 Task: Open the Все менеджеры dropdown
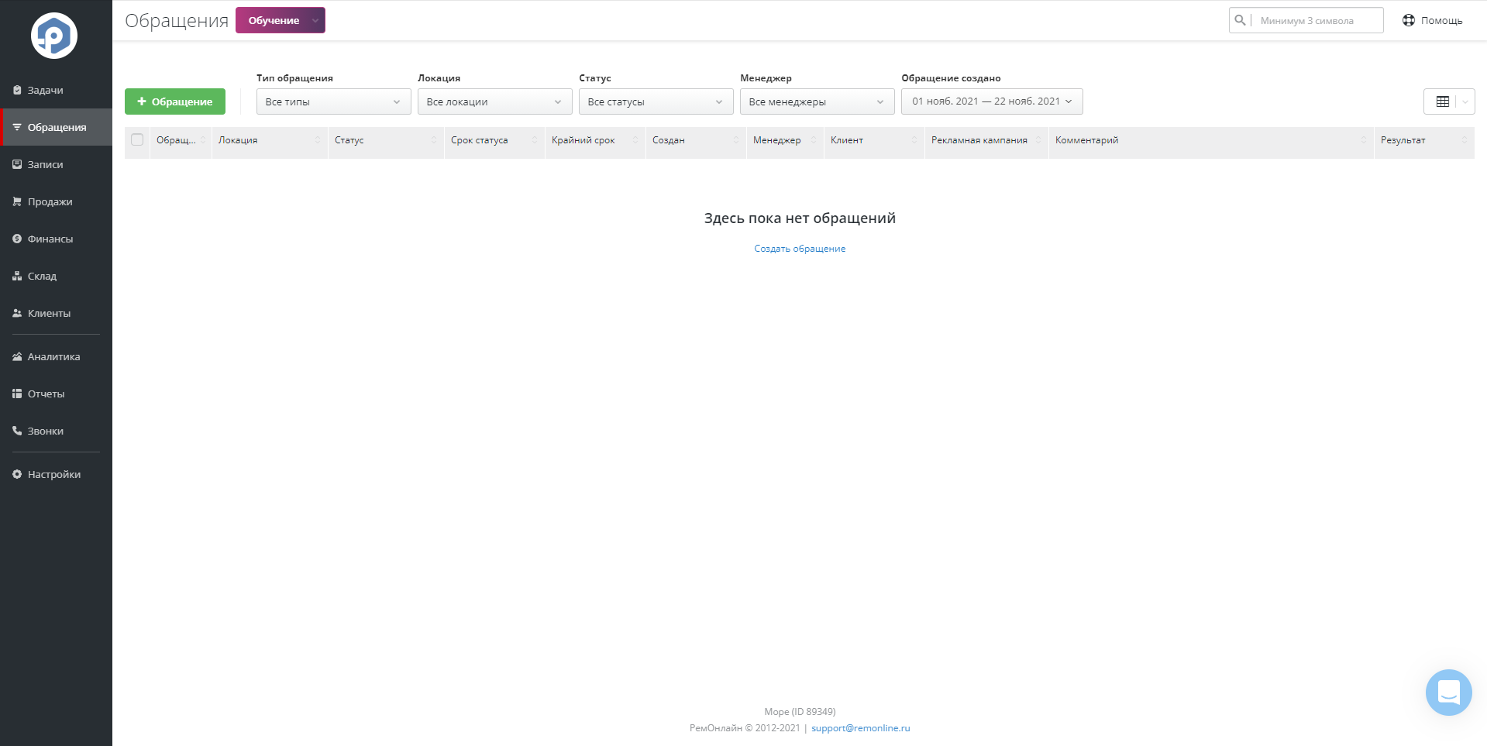[817, 101]
